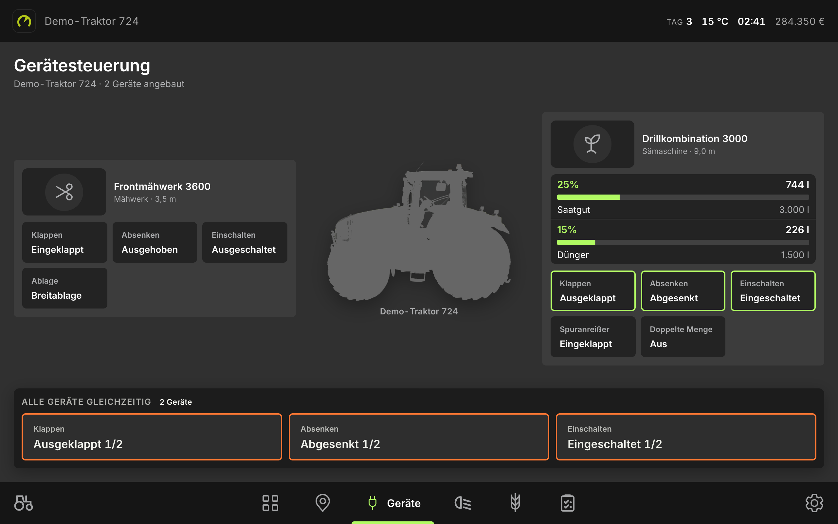Toggle Drillkombination Absenken Abgesenkt

[x=683, y=291]
